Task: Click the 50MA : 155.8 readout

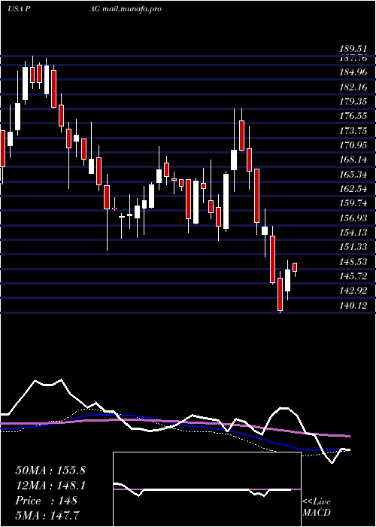Action: [50, 471]
